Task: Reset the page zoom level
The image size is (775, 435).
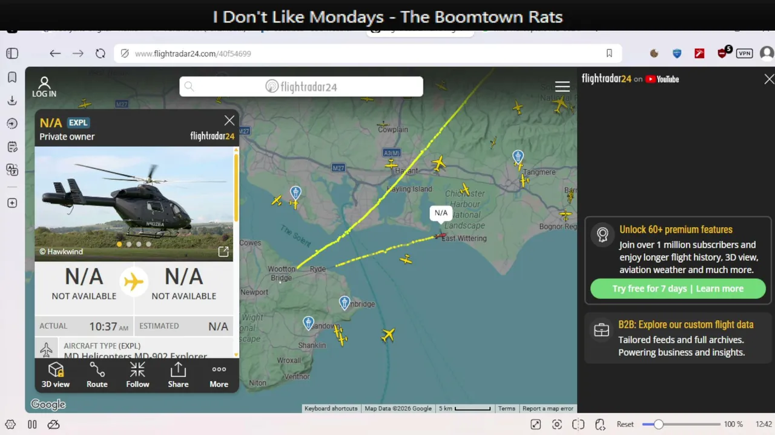Action: pyautogui.click(x=625, y=424)
